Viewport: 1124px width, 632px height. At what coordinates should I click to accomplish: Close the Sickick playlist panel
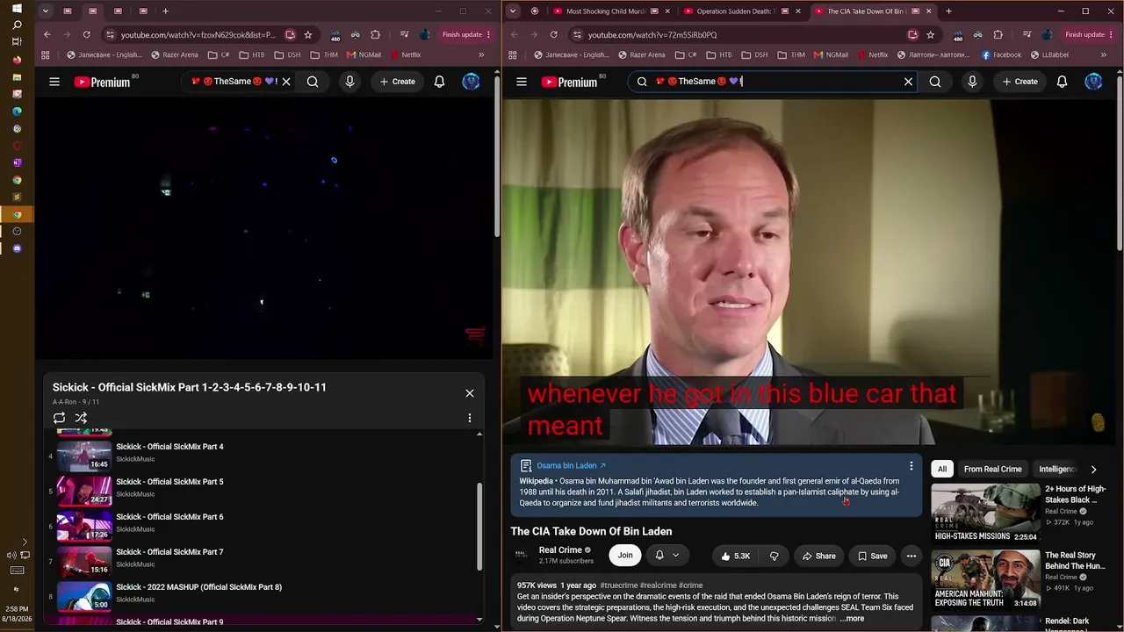[x=470, y=393]
